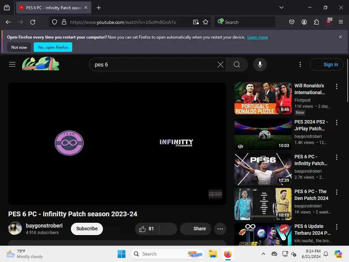
Task: Like the video with 81 likes
Action: click(x=147, y=229)
